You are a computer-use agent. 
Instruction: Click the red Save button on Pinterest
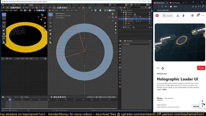(201, 68)
